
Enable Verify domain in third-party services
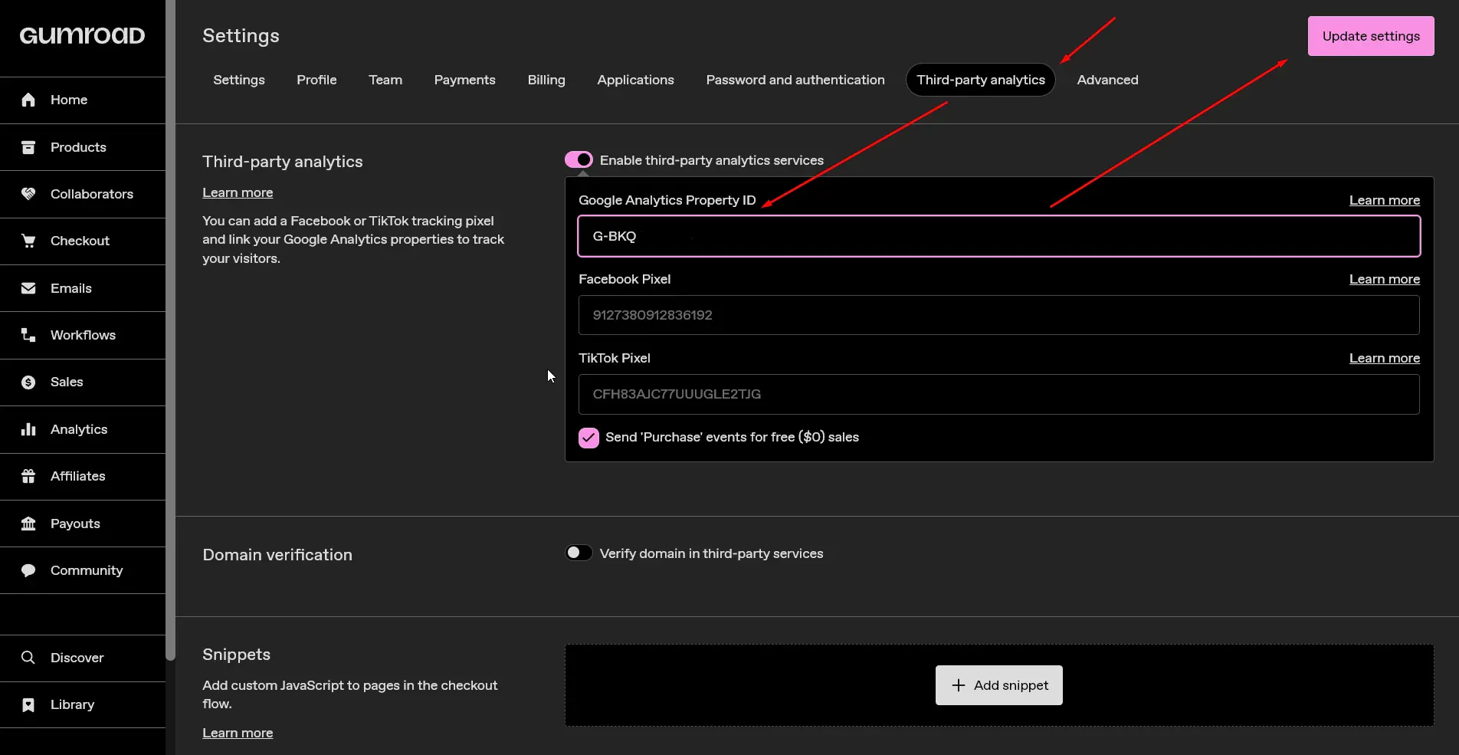pos(579,553)
